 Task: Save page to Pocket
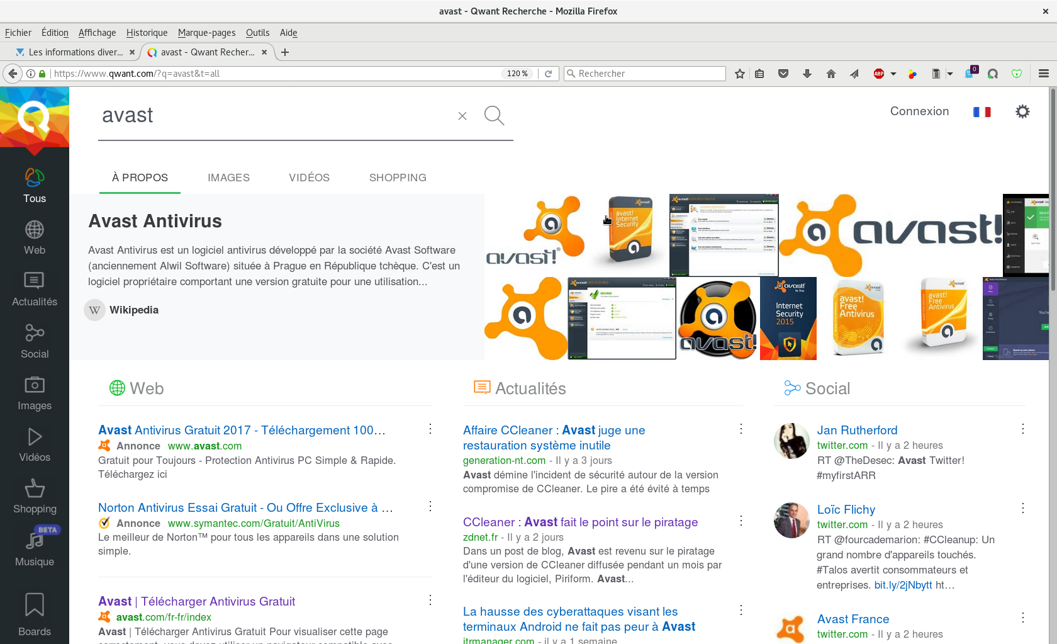point(783,74)
